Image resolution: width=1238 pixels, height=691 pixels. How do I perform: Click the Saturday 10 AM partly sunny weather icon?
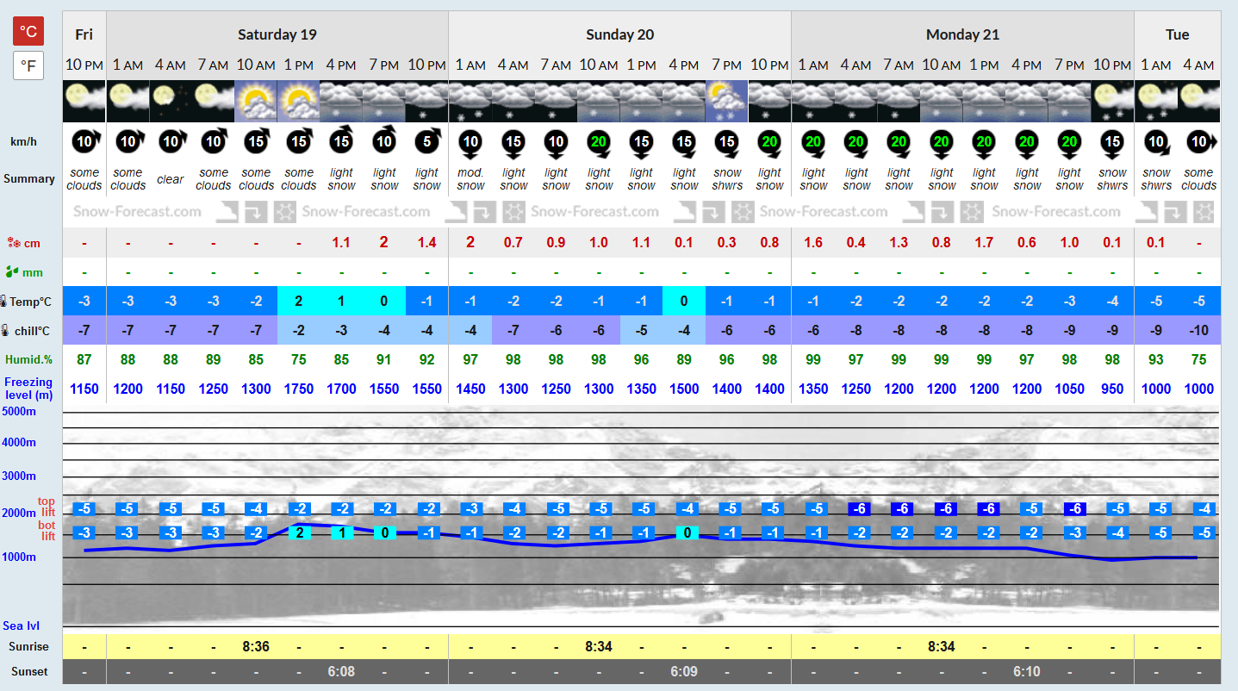(256, 102)
